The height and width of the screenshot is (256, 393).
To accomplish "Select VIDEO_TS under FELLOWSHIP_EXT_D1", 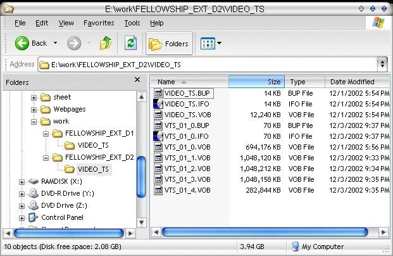I will pyautogui.click(x=87, y=145).
